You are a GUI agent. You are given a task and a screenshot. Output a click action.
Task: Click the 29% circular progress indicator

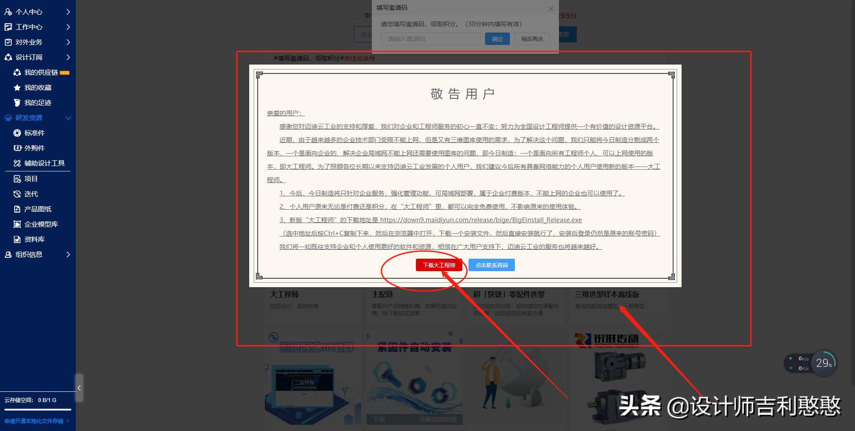pyautogui.click(x=823, y=363)
